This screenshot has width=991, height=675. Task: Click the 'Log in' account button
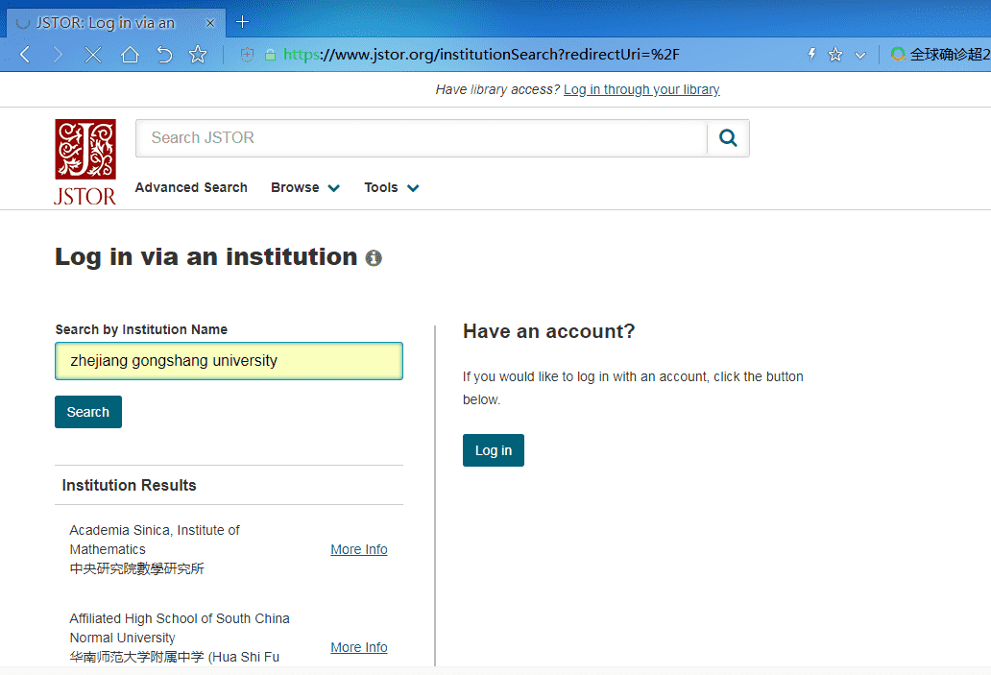tap(494, 450)
